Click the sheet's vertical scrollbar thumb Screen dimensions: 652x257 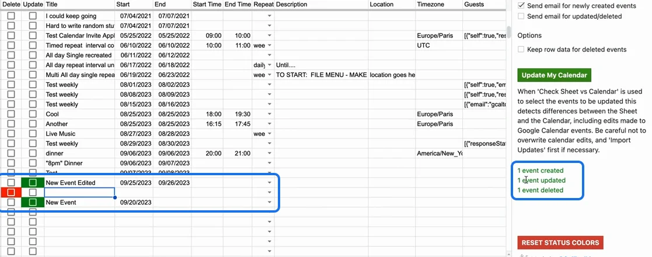click(508, 33)
